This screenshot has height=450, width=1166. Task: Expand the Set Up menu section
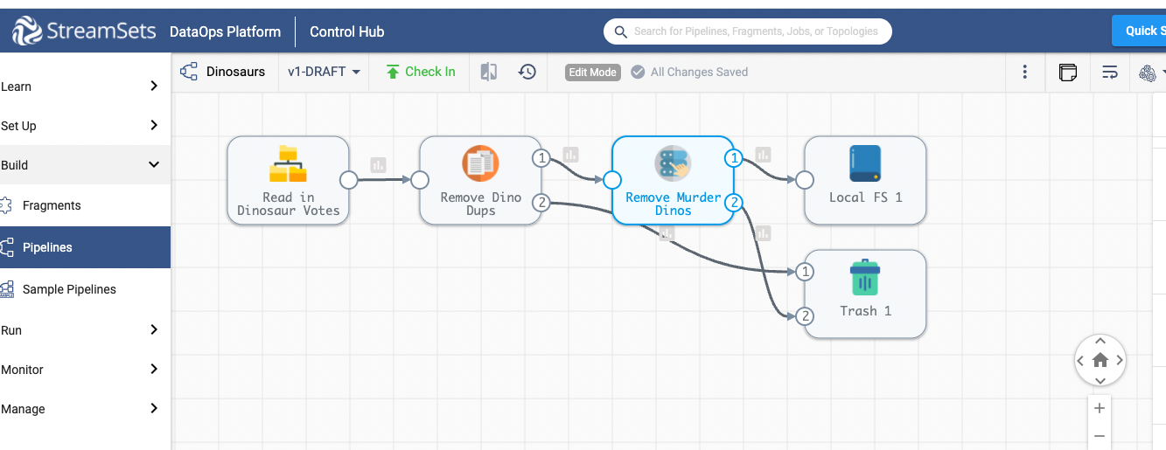(85, 126)
